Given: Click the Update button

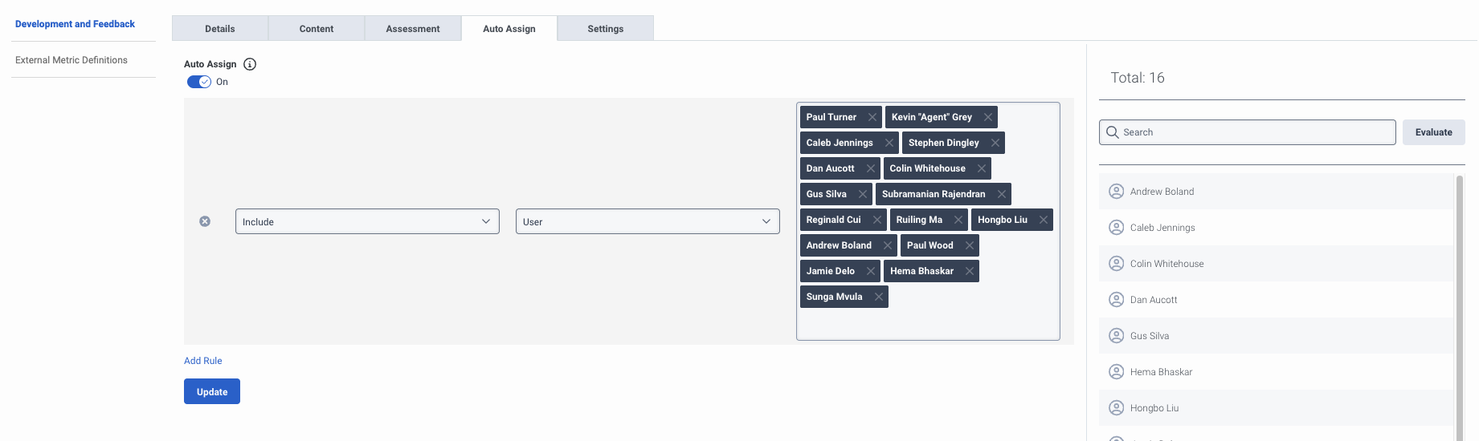Looking at the screenshot, I should pos(212,391).
